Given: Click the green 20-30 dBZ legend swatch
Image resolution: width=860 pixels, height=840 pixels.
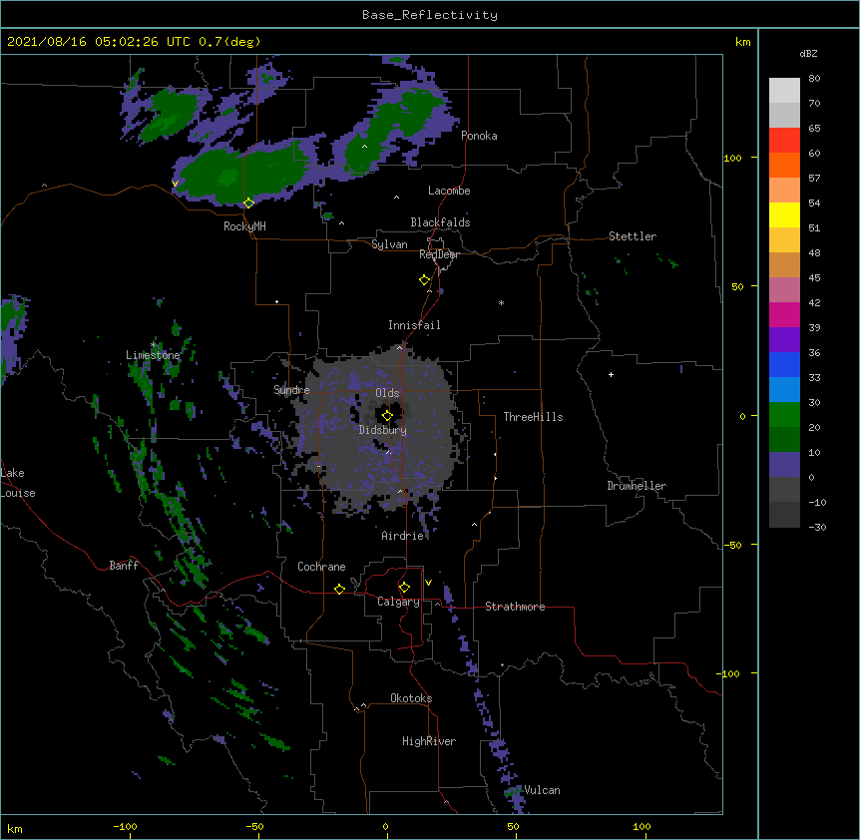Looking at the screenshot, I should tap(784, 415).
